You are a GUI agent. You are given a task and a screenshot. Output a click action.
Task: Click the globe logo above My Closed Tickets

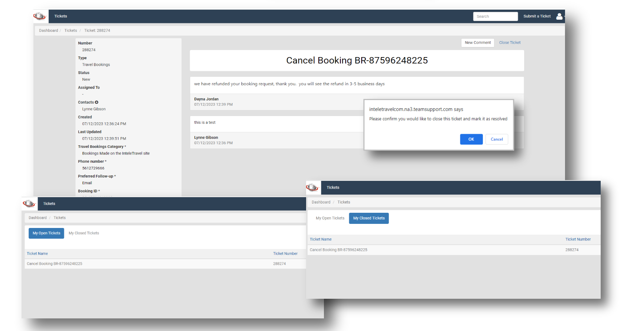tap(312, 188)
